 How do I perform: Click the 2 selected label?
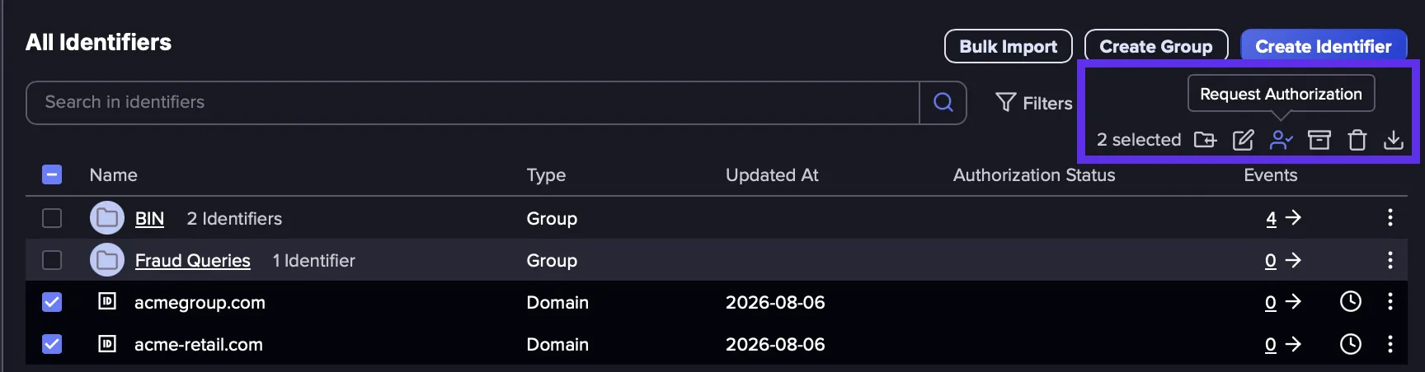point(1138,140)
